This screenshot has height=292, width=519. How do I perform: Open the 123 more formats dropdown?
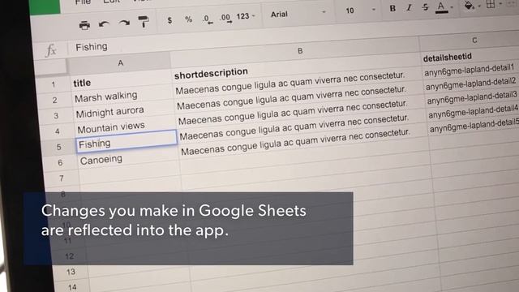pyautogui.click(x=246, y=16)
